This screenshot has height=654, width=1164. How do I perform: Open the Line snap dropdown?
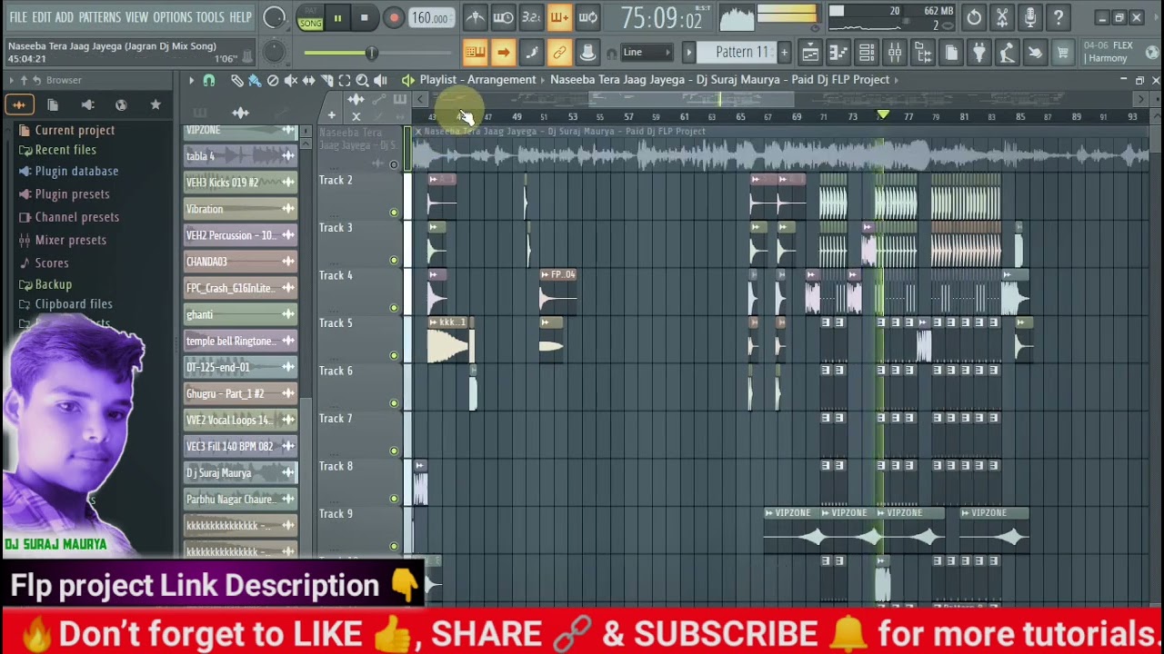click(x=647, y=53)
